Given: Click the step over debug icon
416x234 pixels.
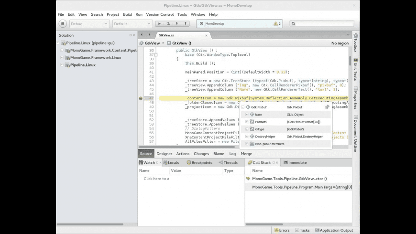Looking at the screenshot, I should [169, 23].
